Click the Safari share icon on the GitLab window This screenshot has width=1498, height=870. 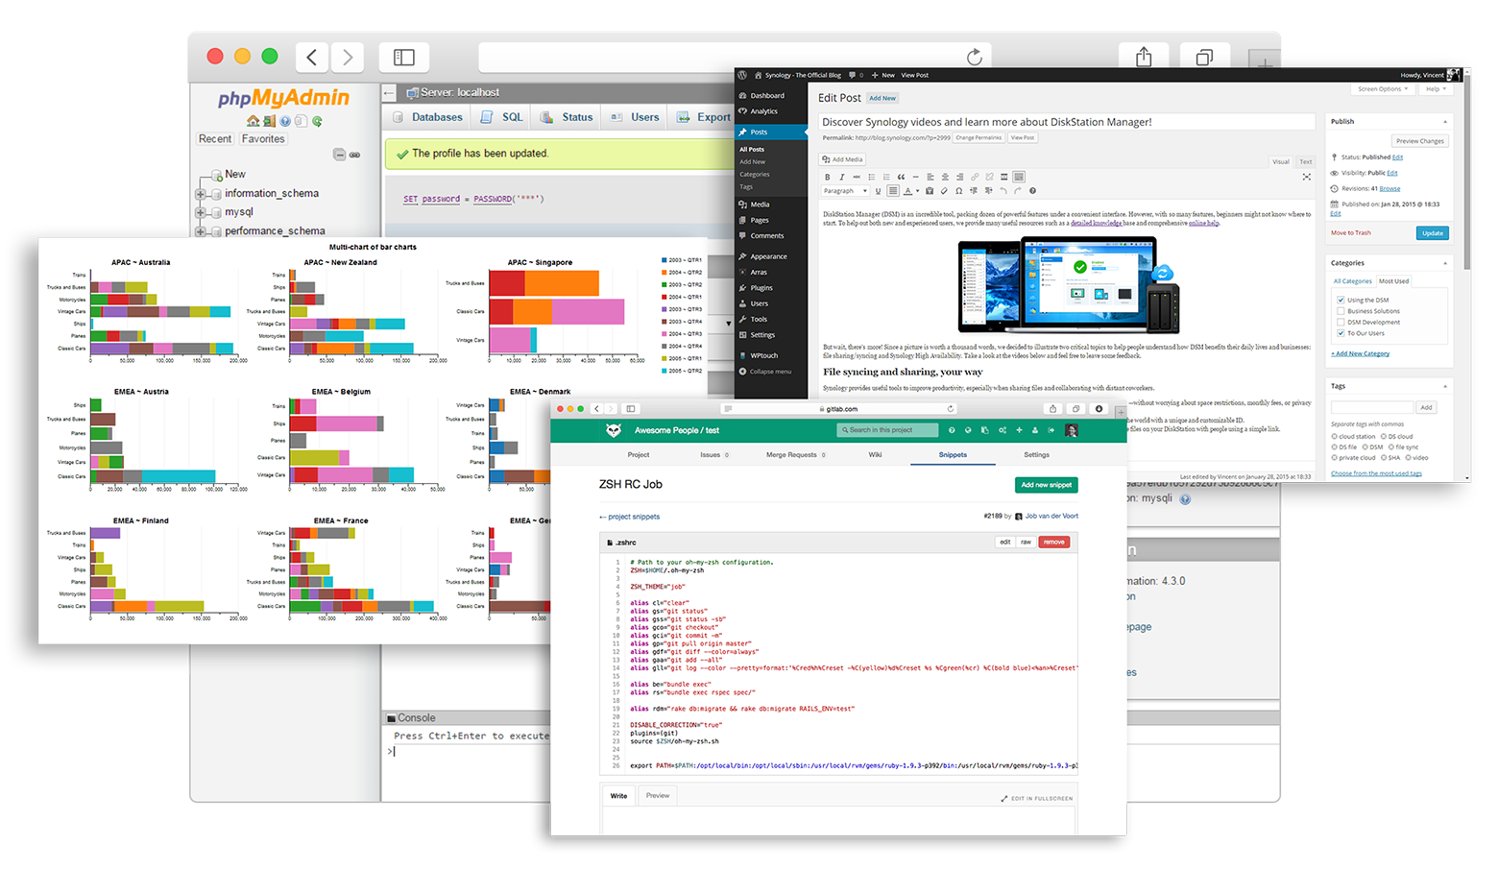point(1052,409)
